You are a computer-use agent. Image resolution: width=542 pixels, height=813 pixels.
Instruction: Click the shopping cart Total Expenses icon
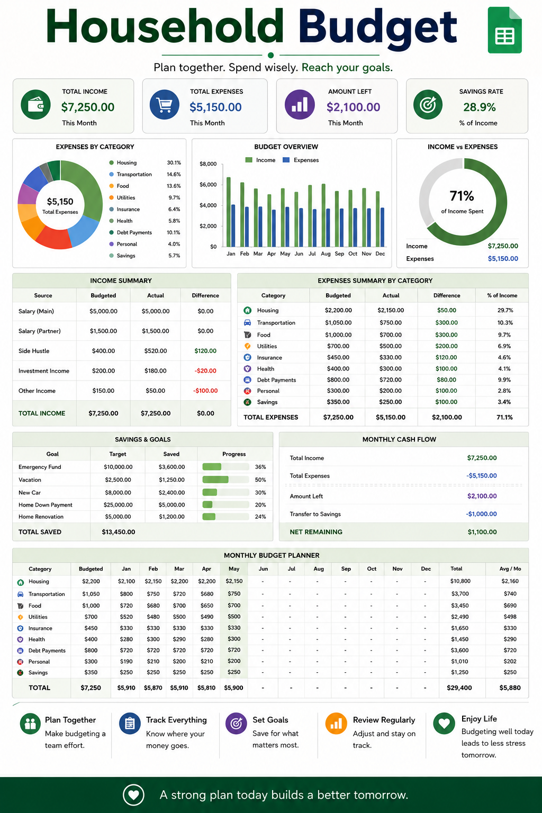point(165,105)
